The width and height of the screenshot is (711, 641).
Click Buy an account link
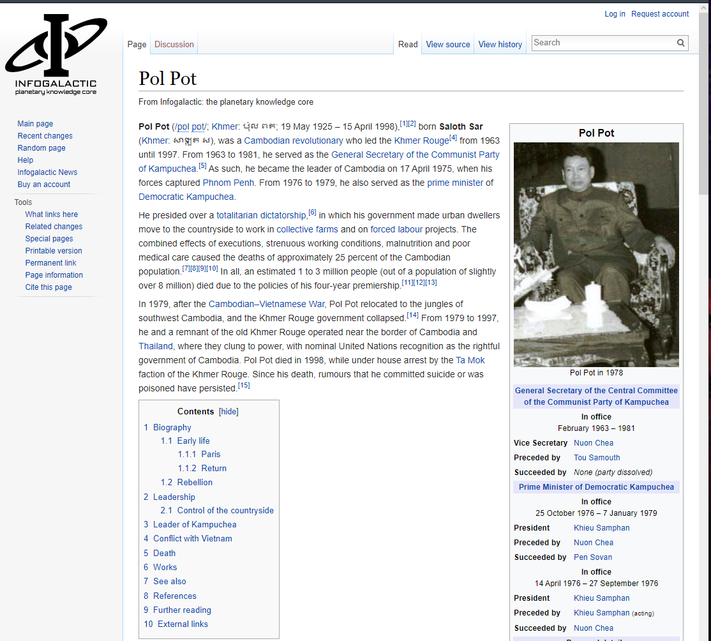(x=44, y=185)
